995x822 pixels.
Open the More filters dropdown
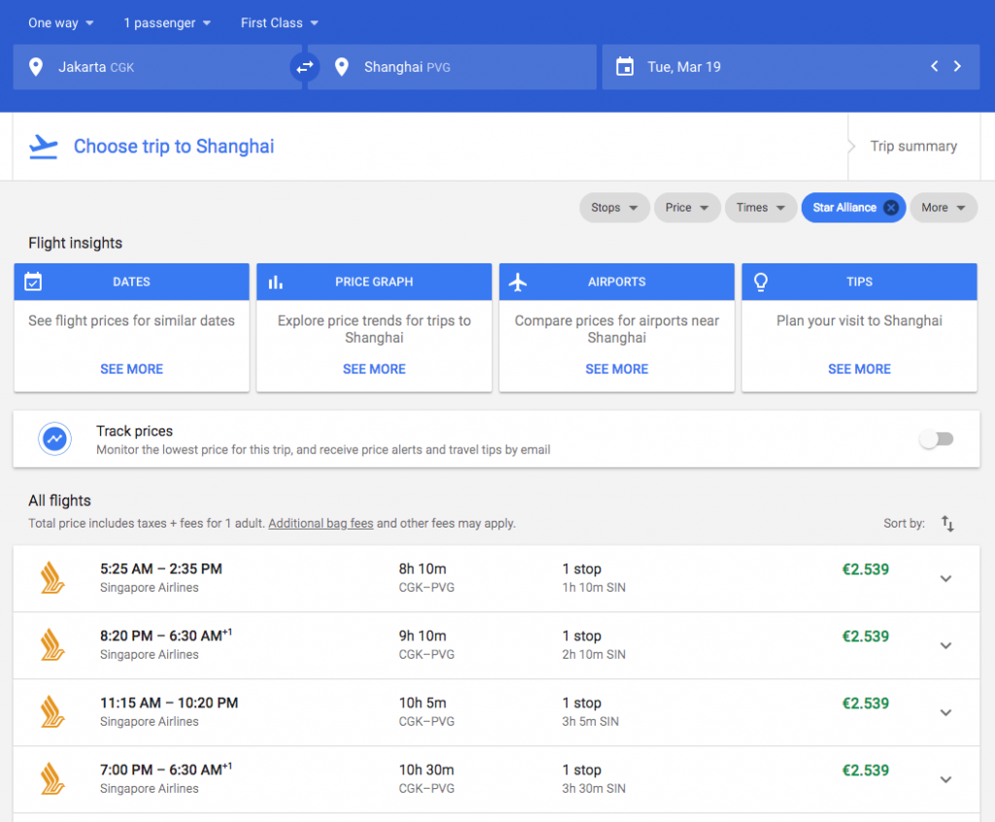point(943,208)
